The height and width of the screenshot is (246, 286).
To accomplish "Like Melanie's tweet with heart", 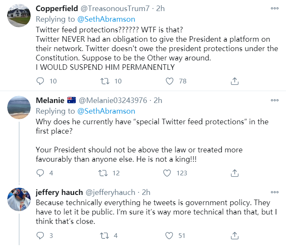I will (x=169, y=173).
